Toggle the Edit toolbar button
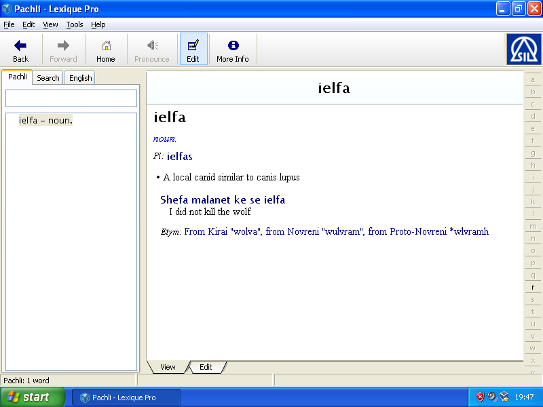This screenshot has width=543, height=407. click(193, 45)
